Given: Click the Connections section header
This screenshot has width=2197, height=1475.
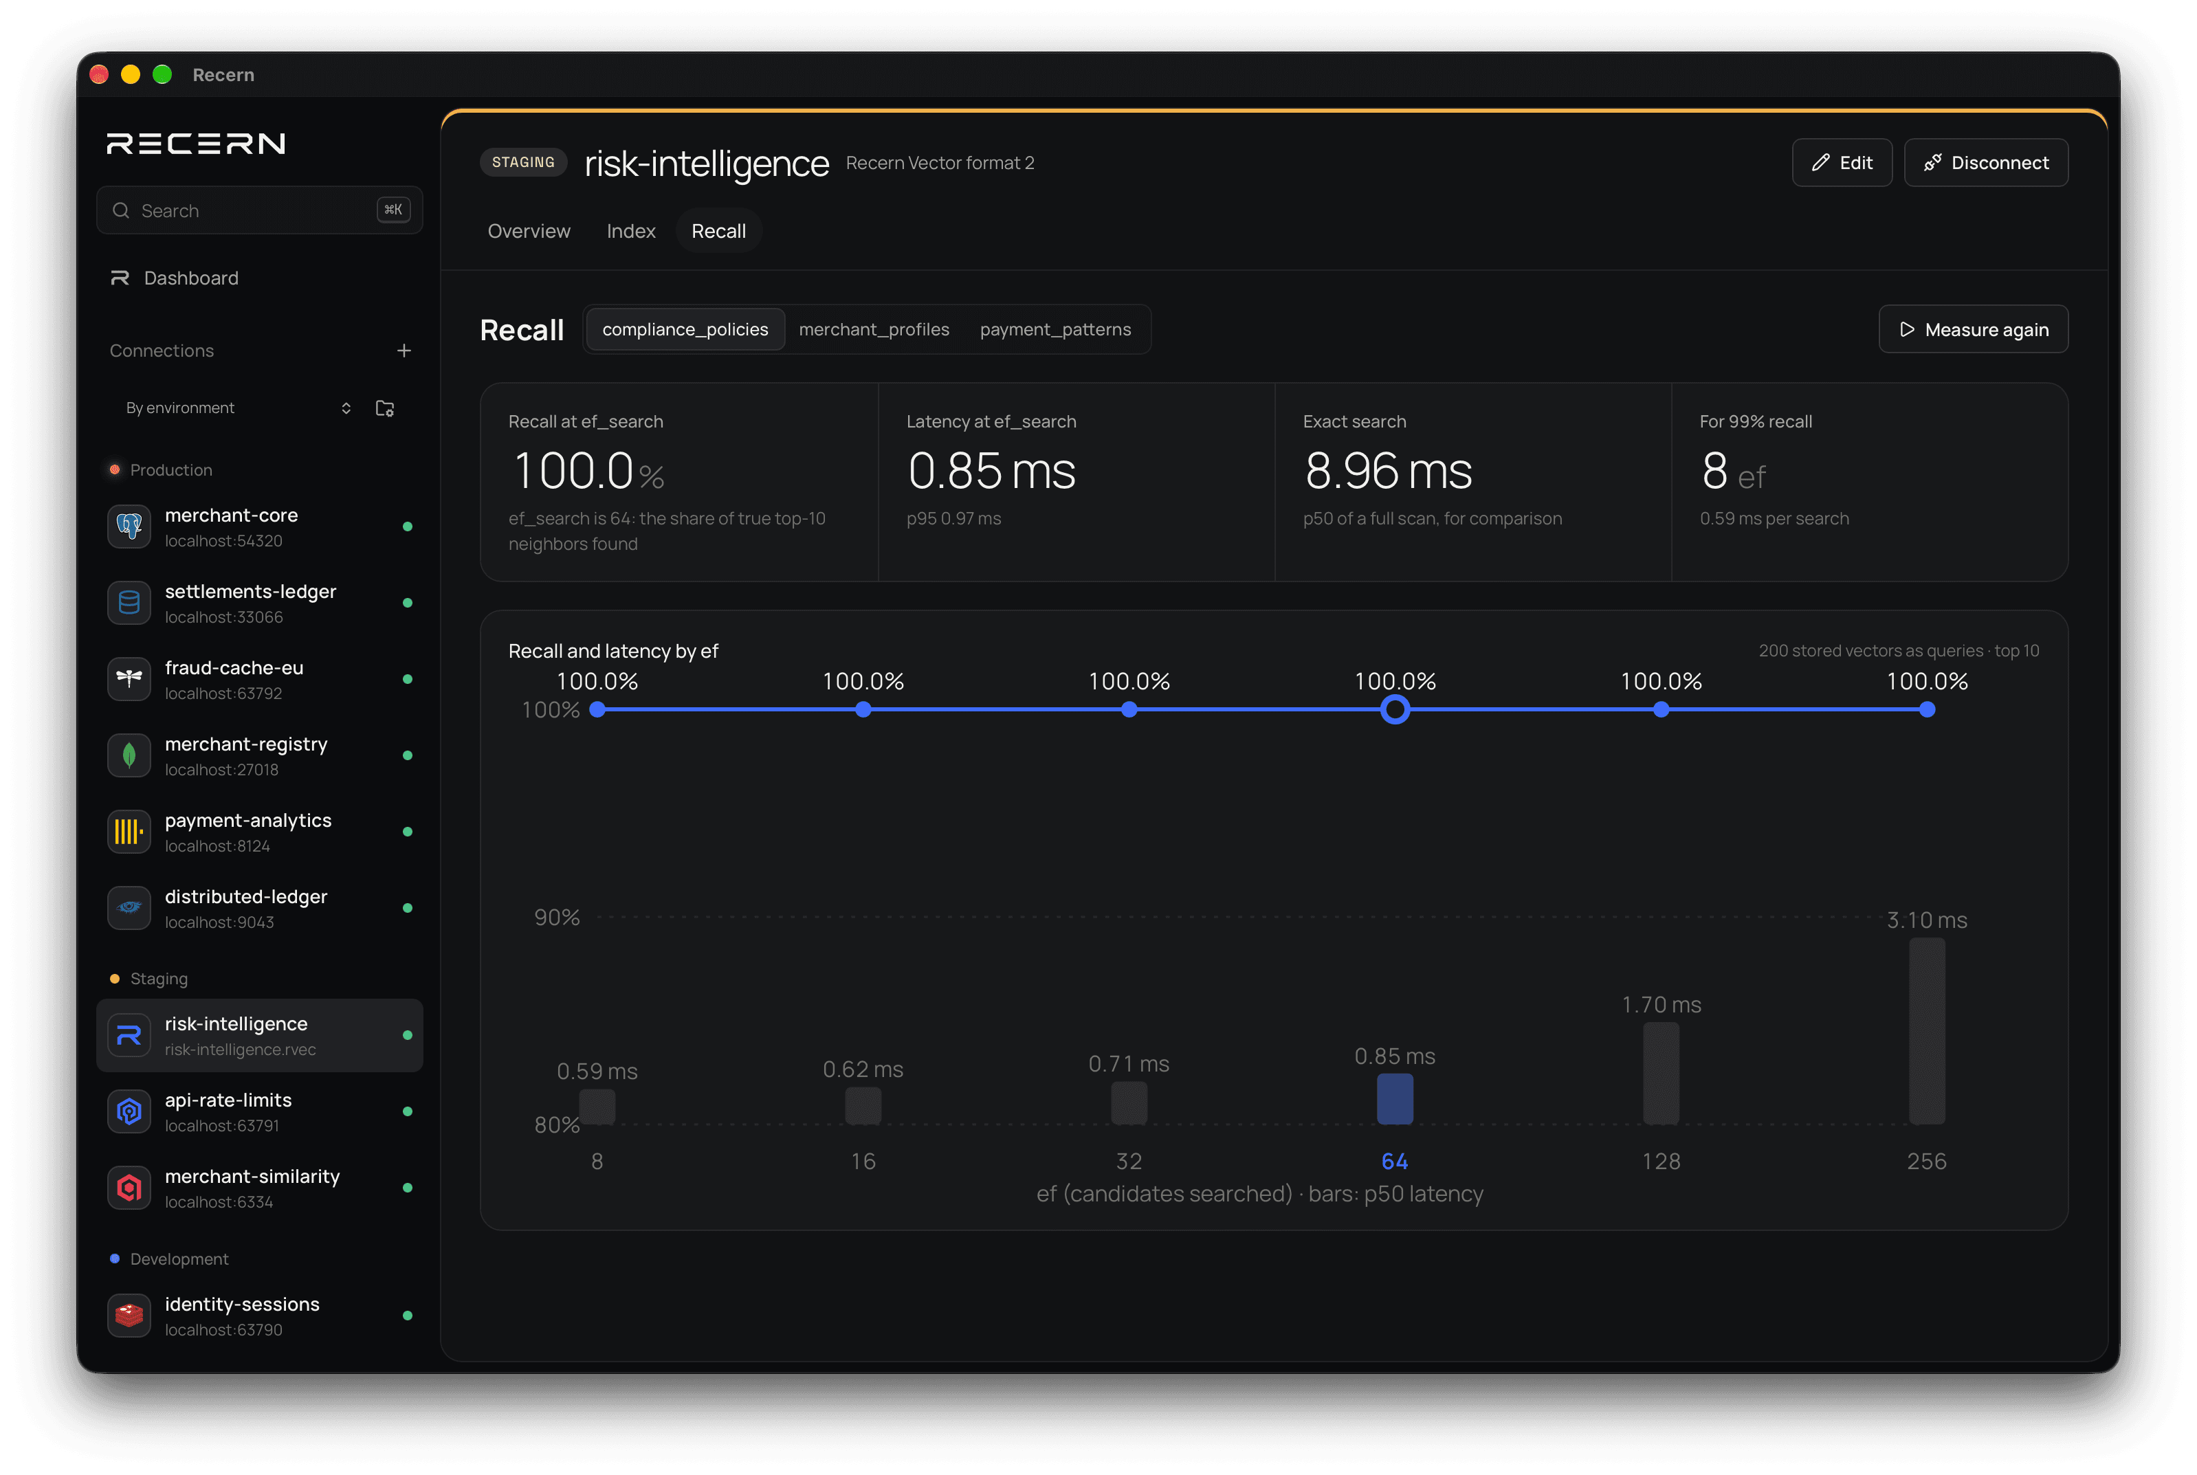Looking at the screenshot, I should (162, 351).
